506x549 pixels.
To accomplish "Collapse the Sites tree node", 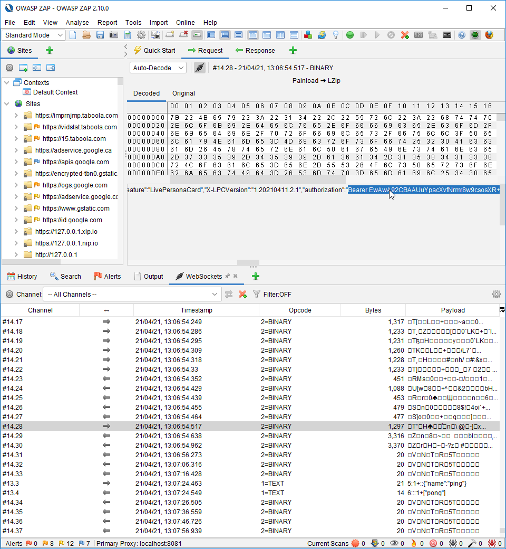I will pos(7,103).
